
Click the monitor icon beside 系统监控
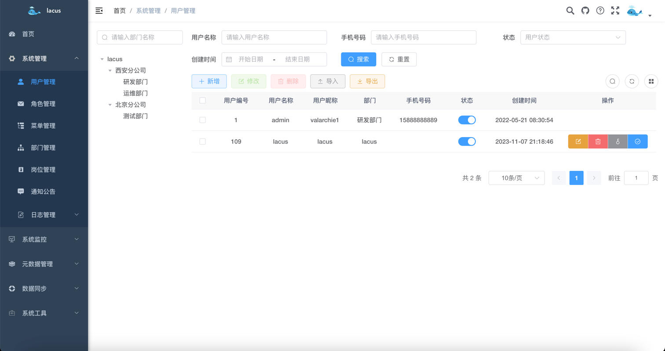(x=12, y=239)
